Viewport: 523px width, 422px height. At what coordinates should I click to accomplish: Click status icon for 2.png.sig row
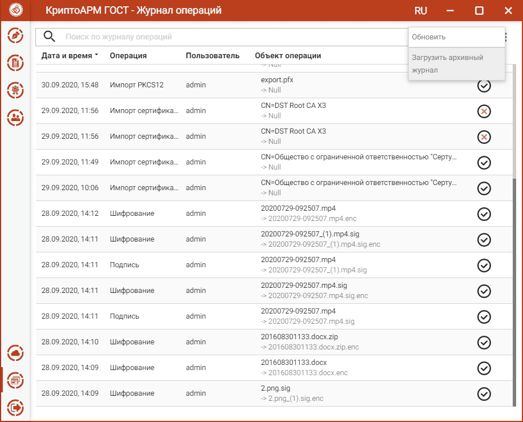click(x=484, y=394)
